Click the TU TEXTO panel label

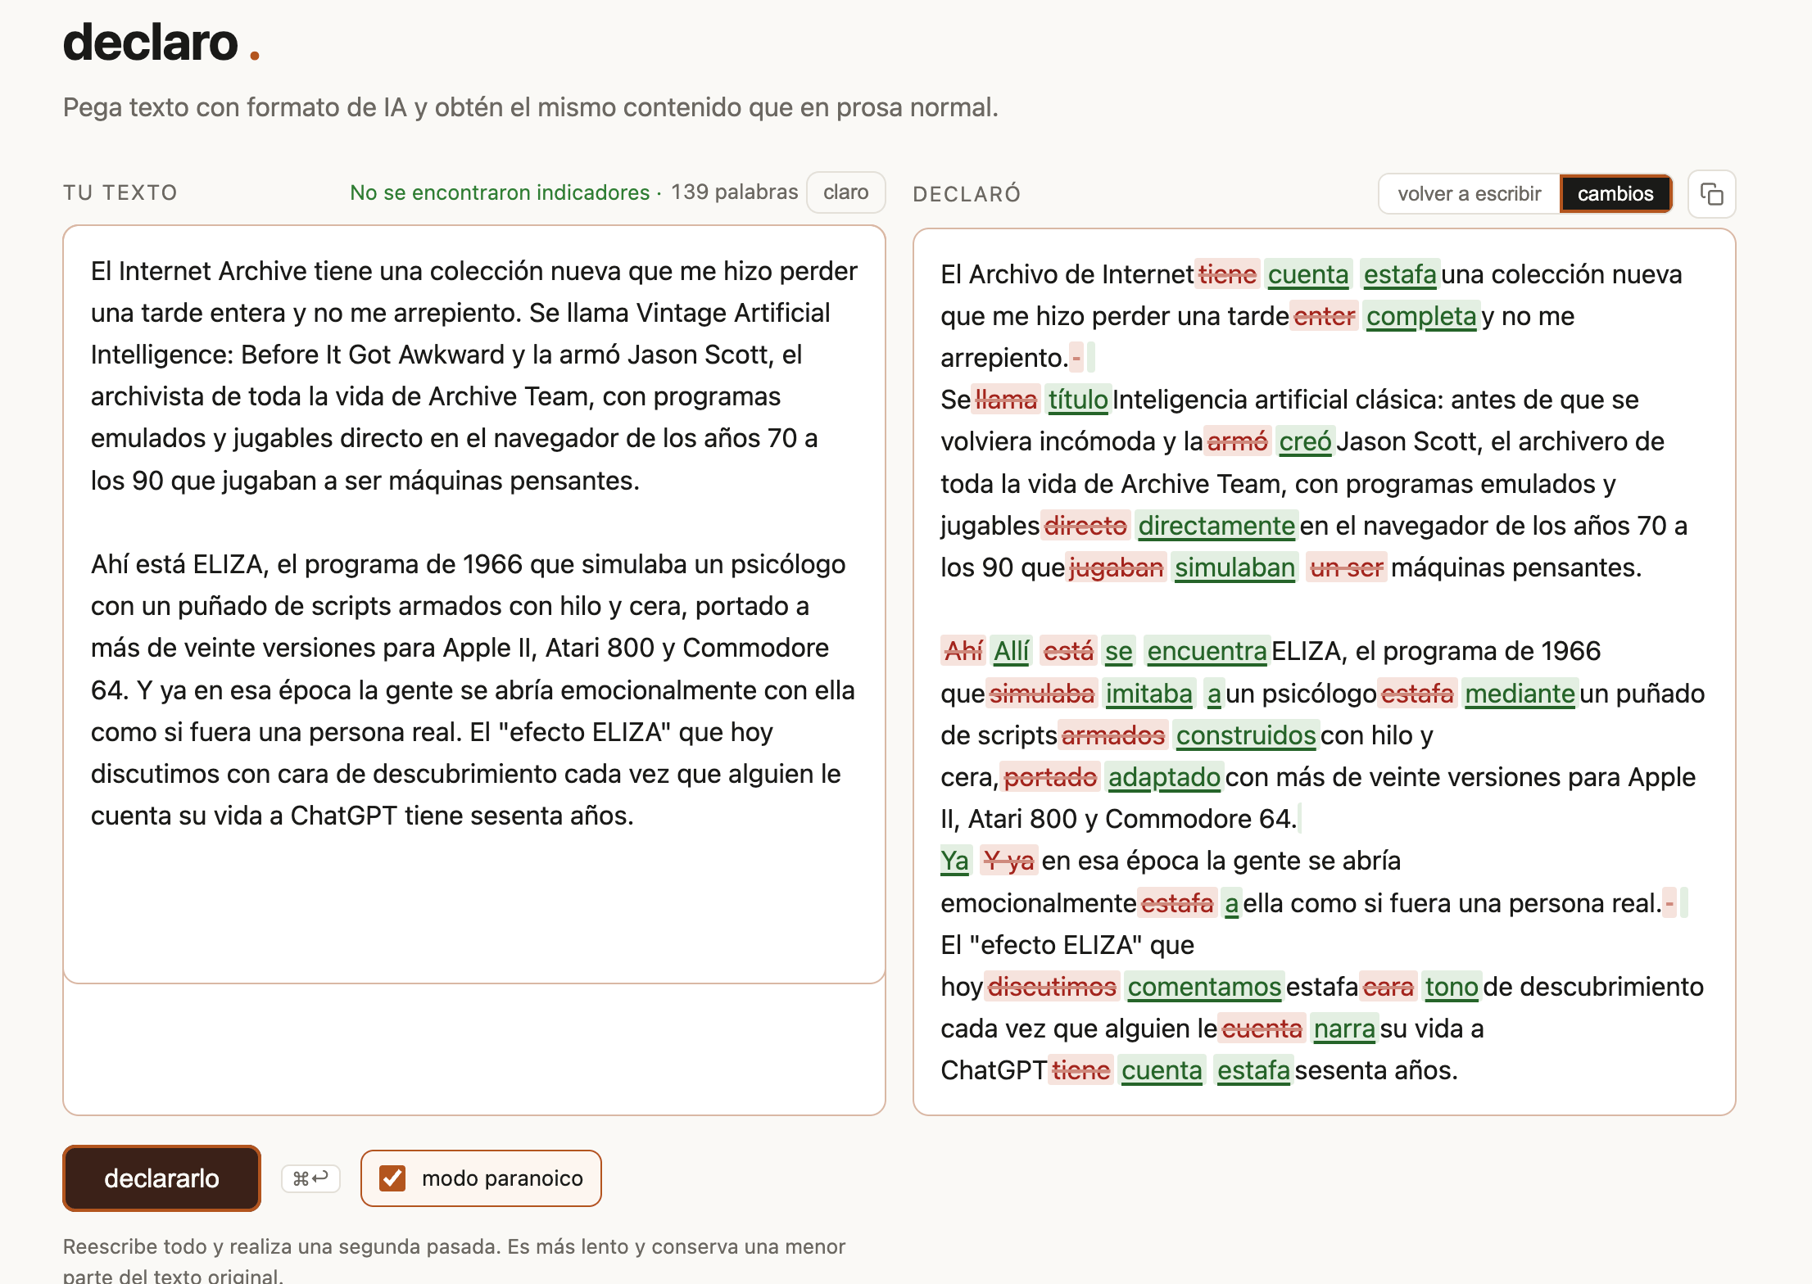click(120, 192)
